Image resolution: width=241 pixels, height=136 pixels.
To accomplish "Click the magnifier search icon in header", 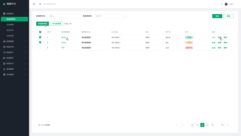I will pyautogui.click(x=40, y=4).
